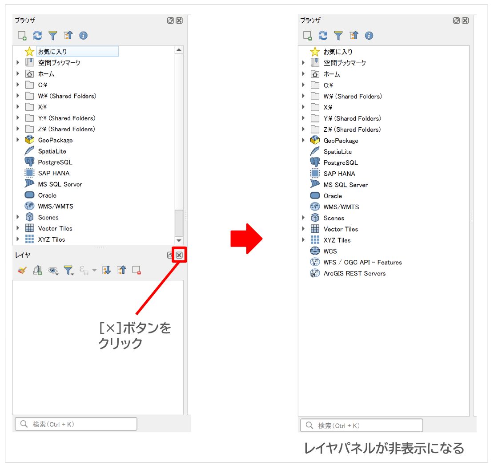Expand GeoPackage in the left Browser tree
This screenshot has width=498, height=470.
tap(18, 140)
